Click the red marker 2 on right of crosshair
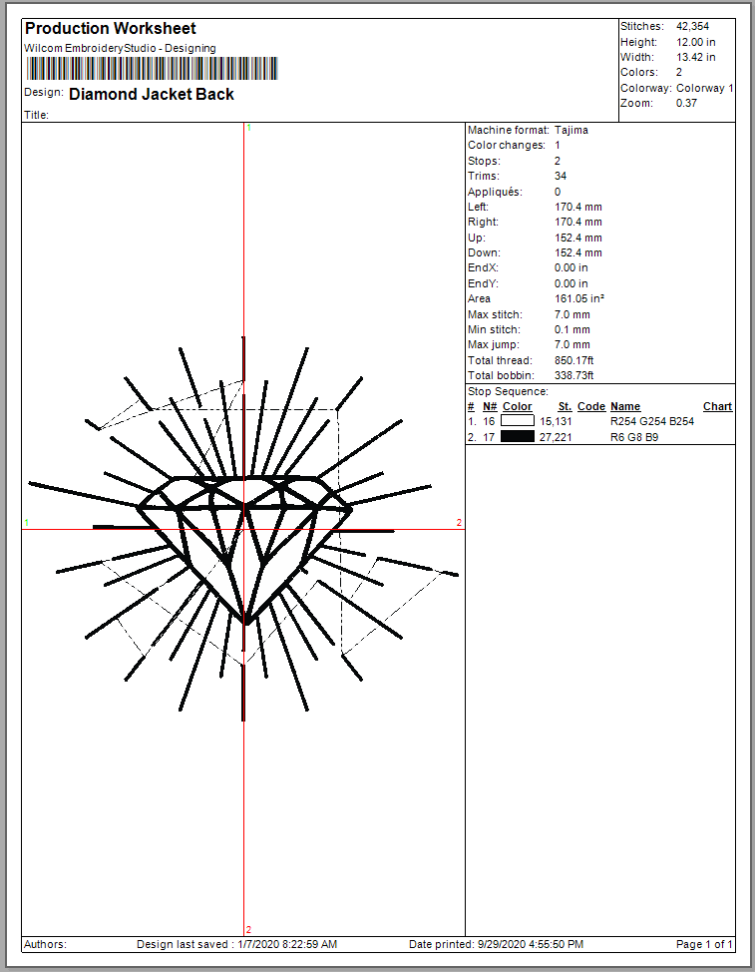Screen dimensions: 755x972 459,523
